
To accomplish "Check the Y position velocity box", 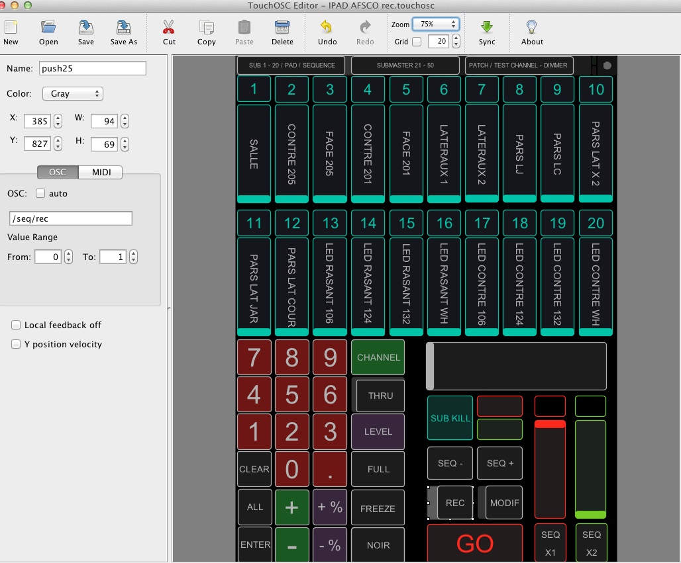I will point(16,345).
